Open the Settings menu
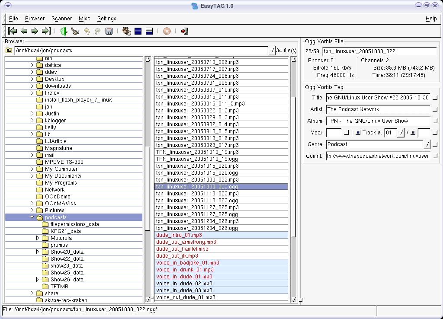The width and height of the screenshot is (443, 319). pyautogui.click(x=106, y=19)
